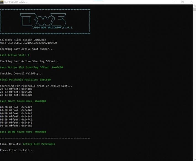Click the 'PS4 NOR VALIDATOR\/1.9.1' banner text
The image size is (196, 161).
click(x=52, y=27)
